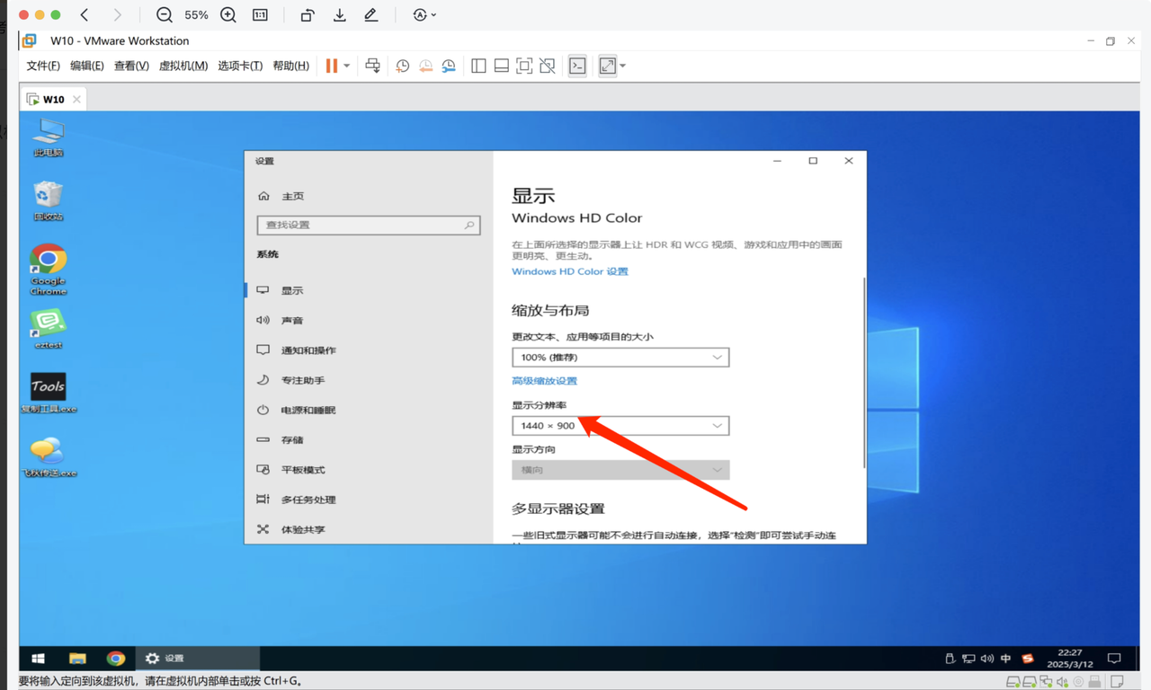Click the Windows Start button
This screenshot has height=690, width=1151.
coord(38,659)
